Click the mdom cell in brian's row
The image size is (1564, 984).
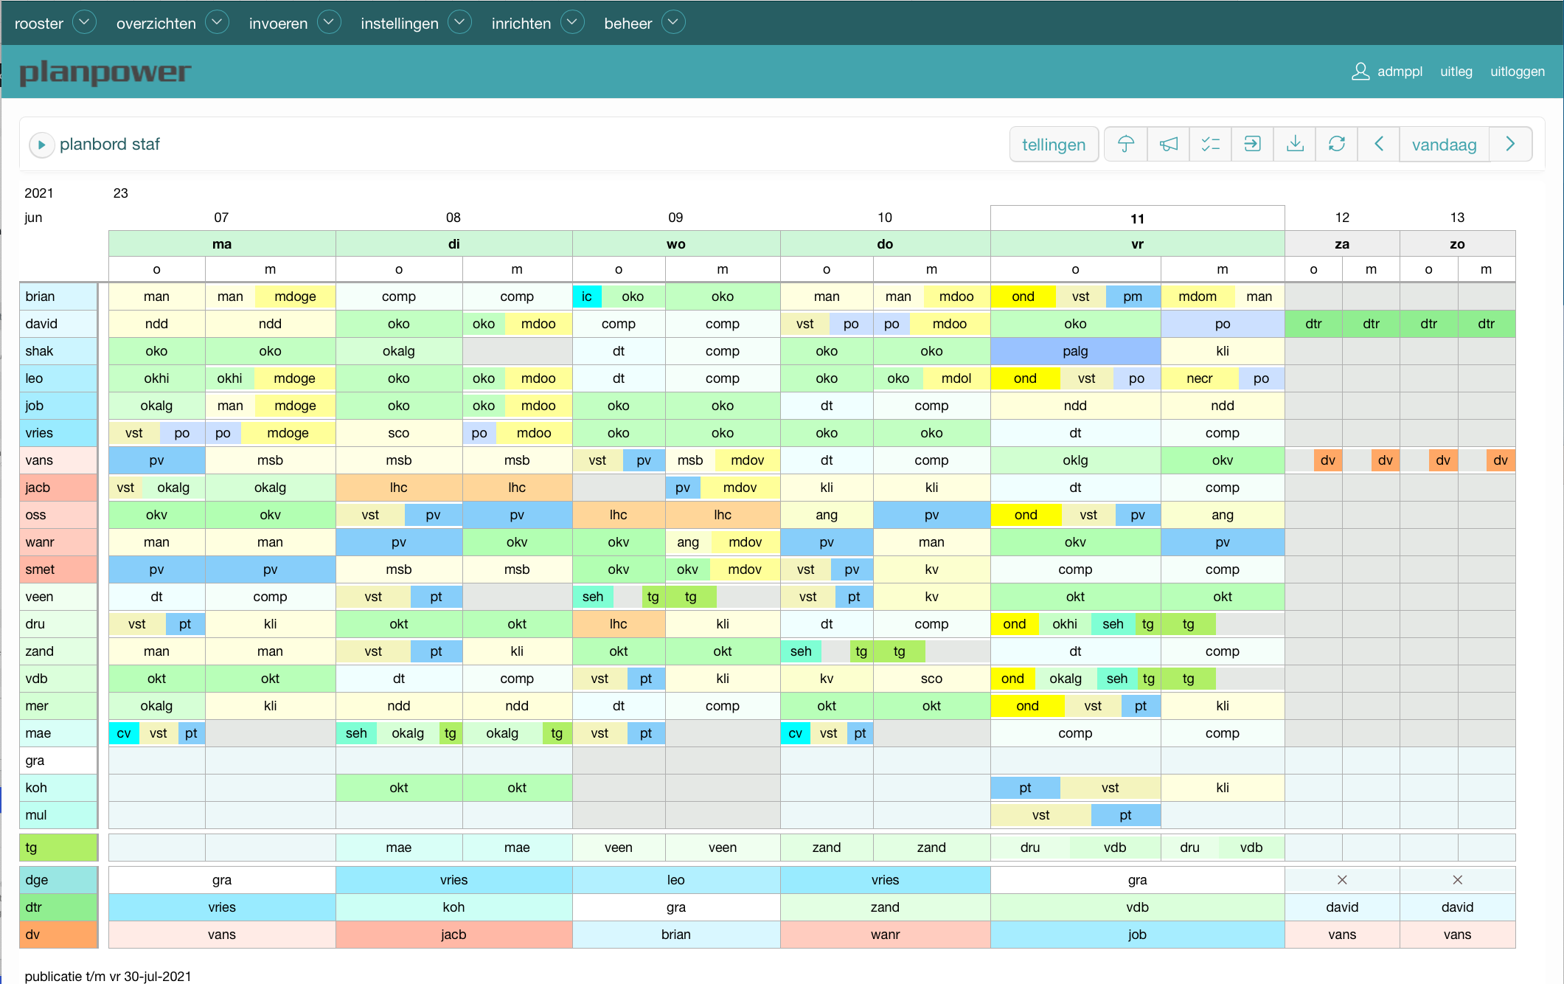pyautogui.click(x=1198, y=297)
